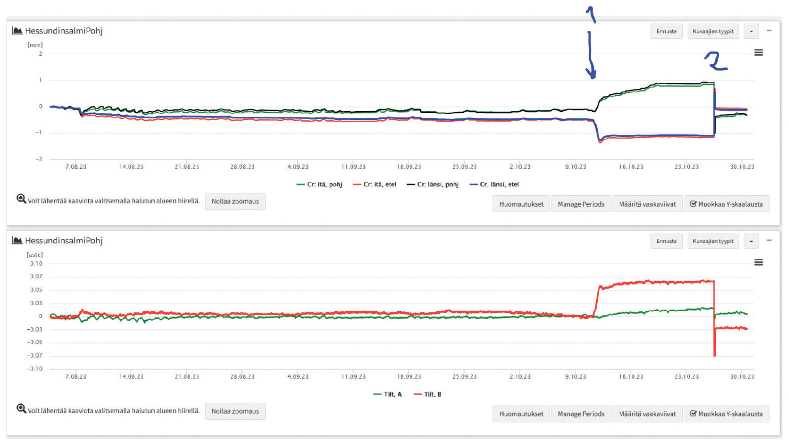Viewport: 789px width, 446px height.
Task: Click Manage Periods in the top panel
Action: click(x=581, y=204)
